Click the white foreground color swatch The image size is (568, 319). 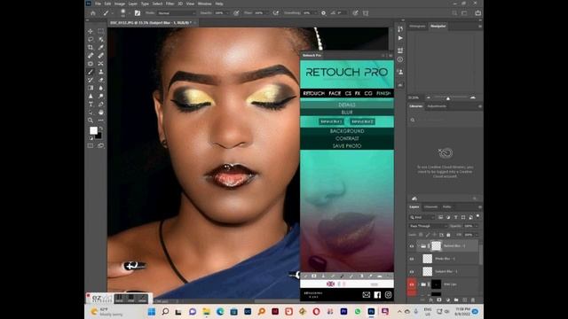(93, 130)
